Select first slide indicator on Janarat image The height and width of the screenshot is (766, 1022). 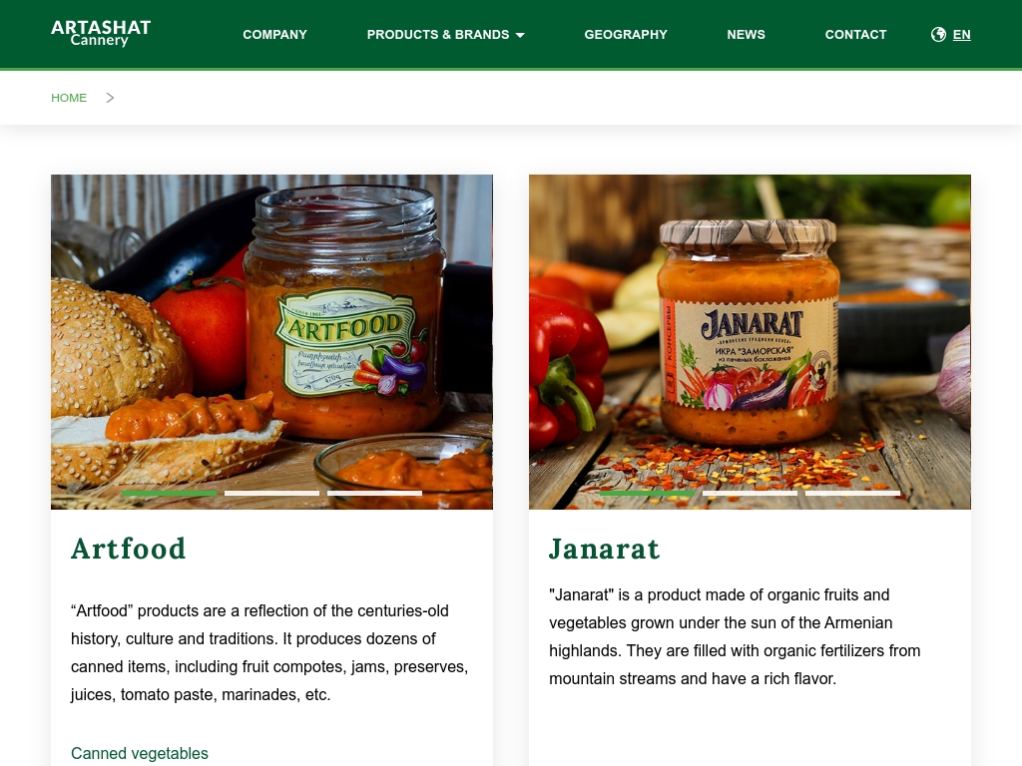pyautogui.click(x=647, y=493)
